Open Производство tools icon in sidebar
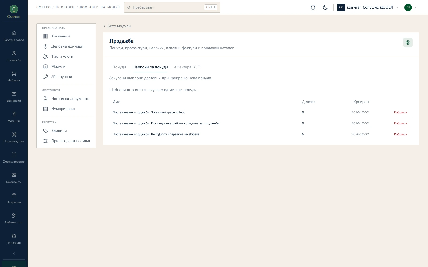The image size is (428, 267). tap(14, 138)
